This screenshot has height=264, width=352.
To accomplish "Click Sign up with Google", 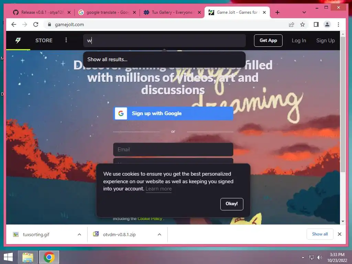I will click(173, 113).
